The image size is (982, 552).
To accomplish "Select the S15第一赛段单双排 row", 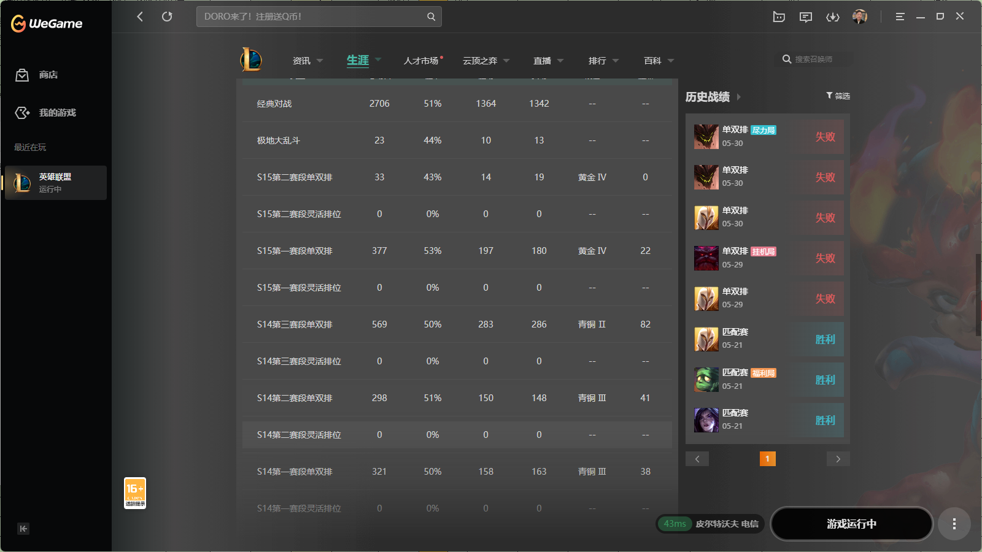I will tap(457, 251).
